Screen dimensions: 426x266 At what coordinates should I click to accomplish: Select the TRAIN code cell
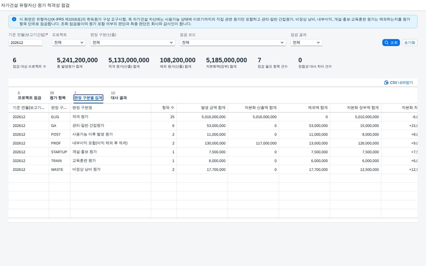[x=59, y=161]
